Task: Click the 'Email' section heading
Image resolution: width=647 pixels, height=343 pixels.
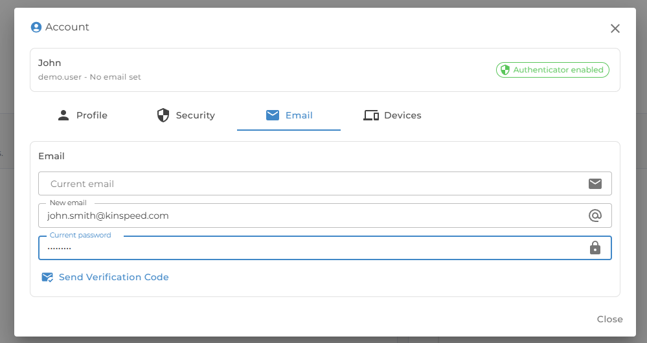Action: tap(52, 156)
